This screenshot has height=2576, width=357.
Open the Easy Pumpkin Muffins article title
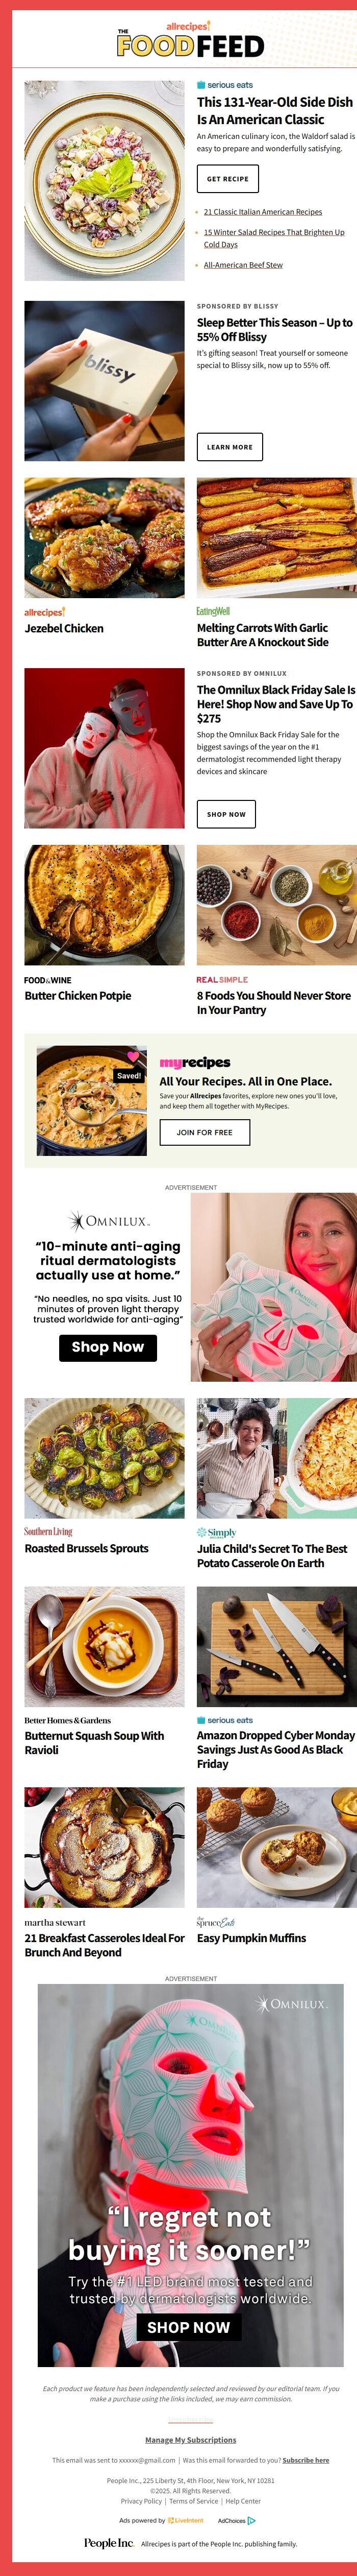251,1938
